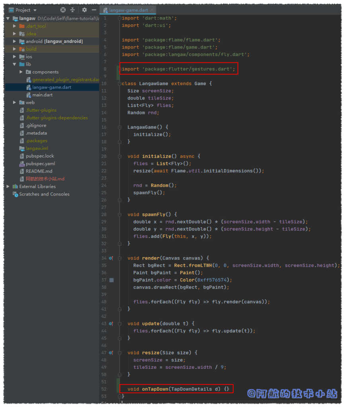Open Project panel settings gear

point(84,10)
